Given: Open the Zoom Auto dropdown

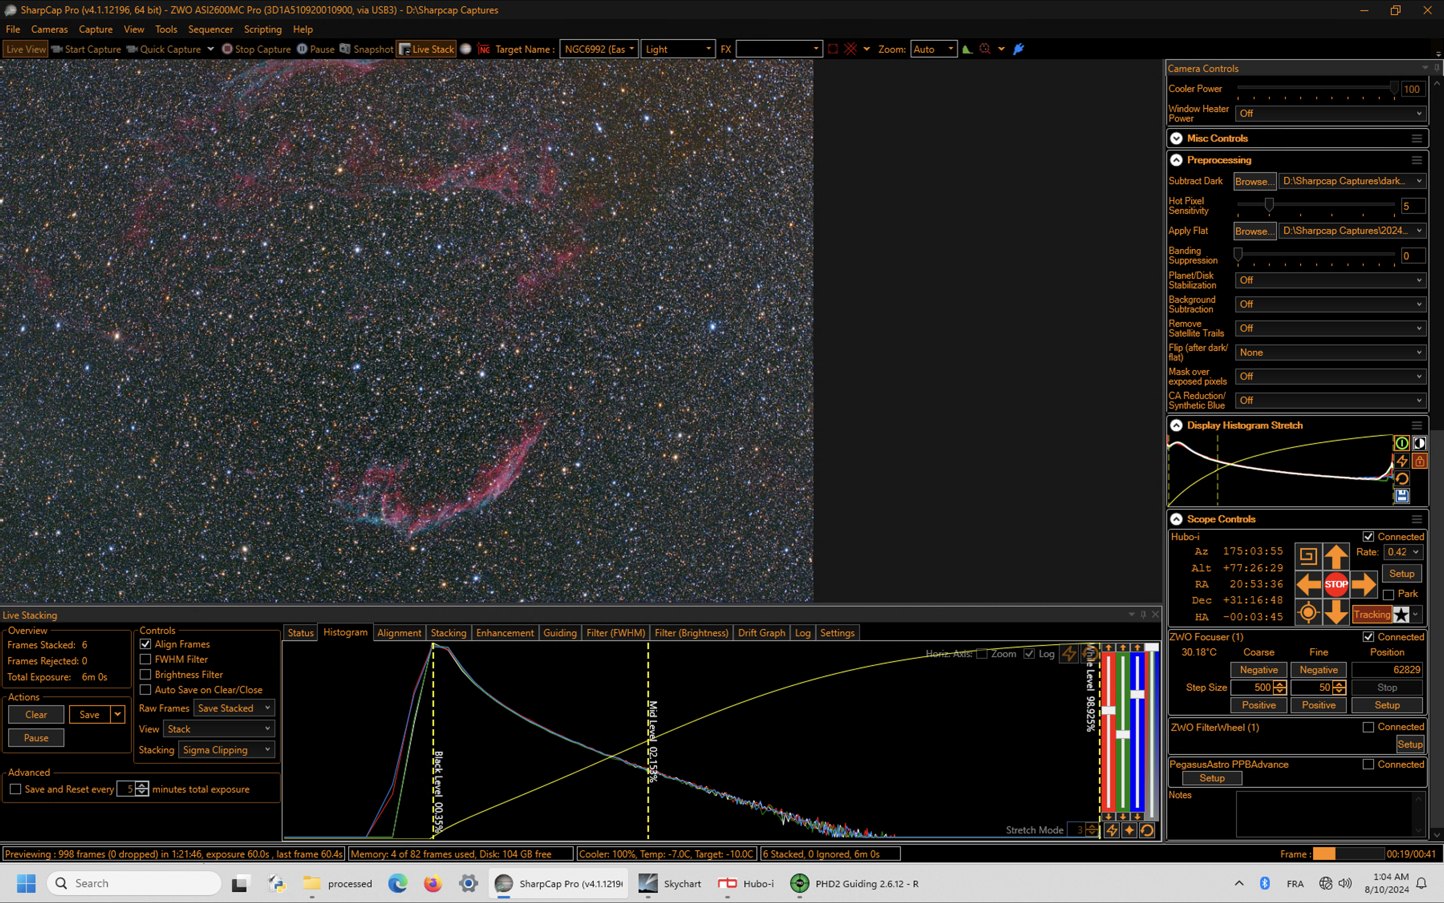Looking at the screenshot, I should point(933,49).
